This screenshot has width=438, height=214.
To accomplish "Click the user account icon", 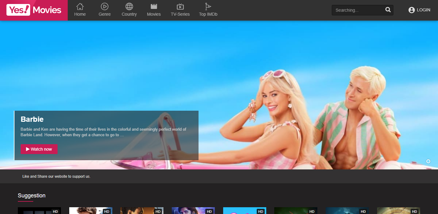I will 412,10.
